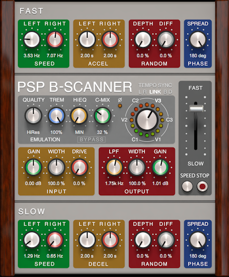Click the 3.53 Hz left speed value
This screenshot has height=277, width=229.
(x=32, y=56)
